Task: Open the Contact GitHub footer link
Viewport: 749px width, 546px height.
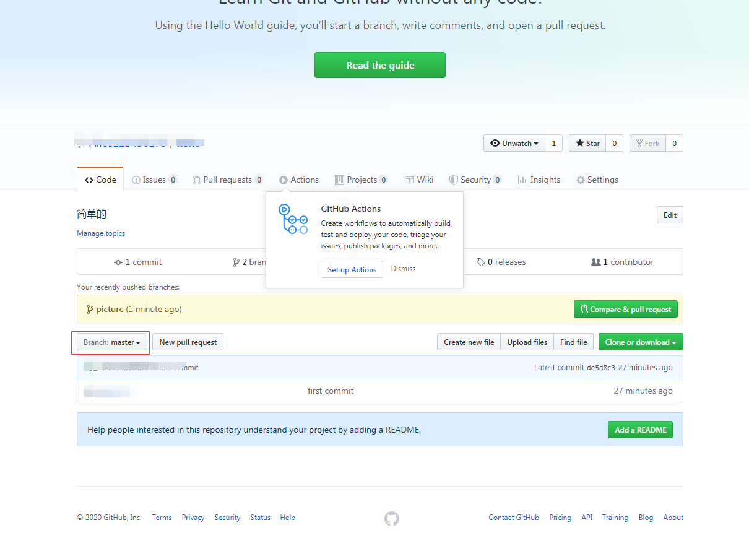Action: (x=514, y=518)
